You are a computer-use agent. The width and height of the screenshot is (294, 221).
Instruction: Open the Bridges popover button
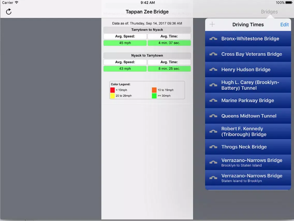[269, 12]
